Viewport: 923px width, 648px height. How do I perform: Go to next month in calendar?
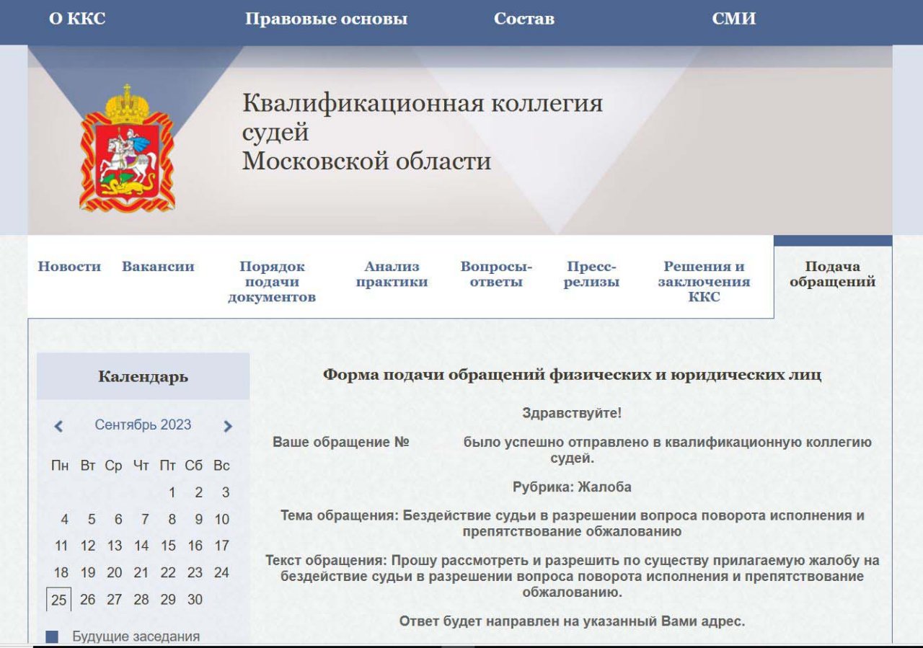(x=228, y=426)
